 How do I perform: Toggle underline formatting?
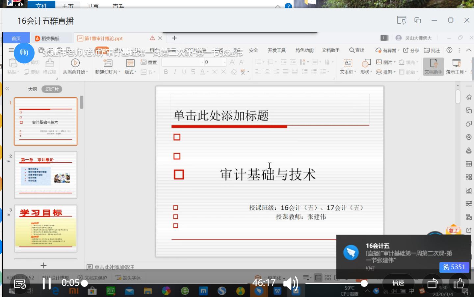pos(183,72)
